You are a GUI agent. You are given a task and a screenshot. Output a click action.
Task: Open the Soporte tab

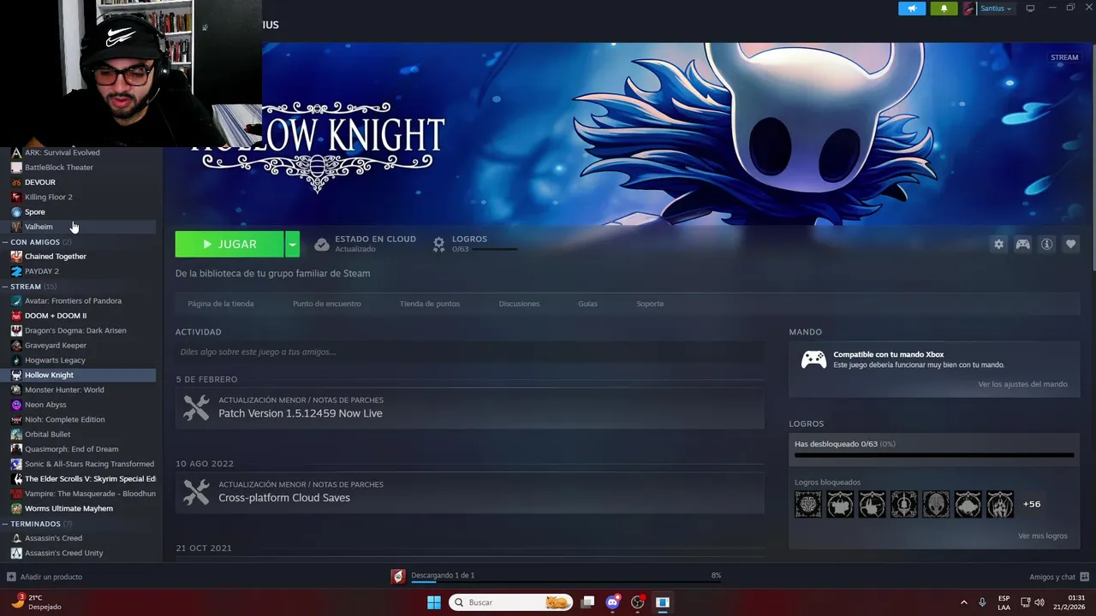[650, 304]
